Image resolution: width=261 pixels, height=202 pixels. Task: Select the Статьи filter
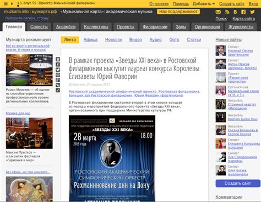click(x=194, y=40)
